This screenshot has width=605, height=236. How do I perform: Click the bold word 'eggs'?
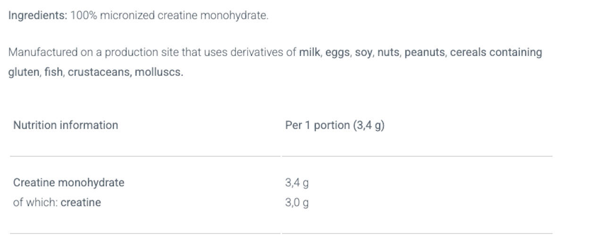tap(337, 52)
